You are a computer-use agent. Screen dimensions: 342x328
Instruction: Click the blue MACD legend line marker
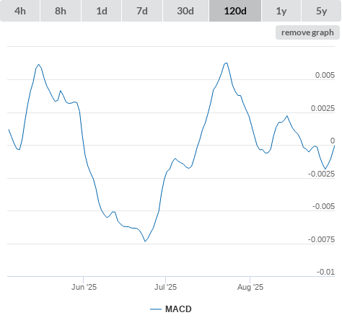click(156, 309)
